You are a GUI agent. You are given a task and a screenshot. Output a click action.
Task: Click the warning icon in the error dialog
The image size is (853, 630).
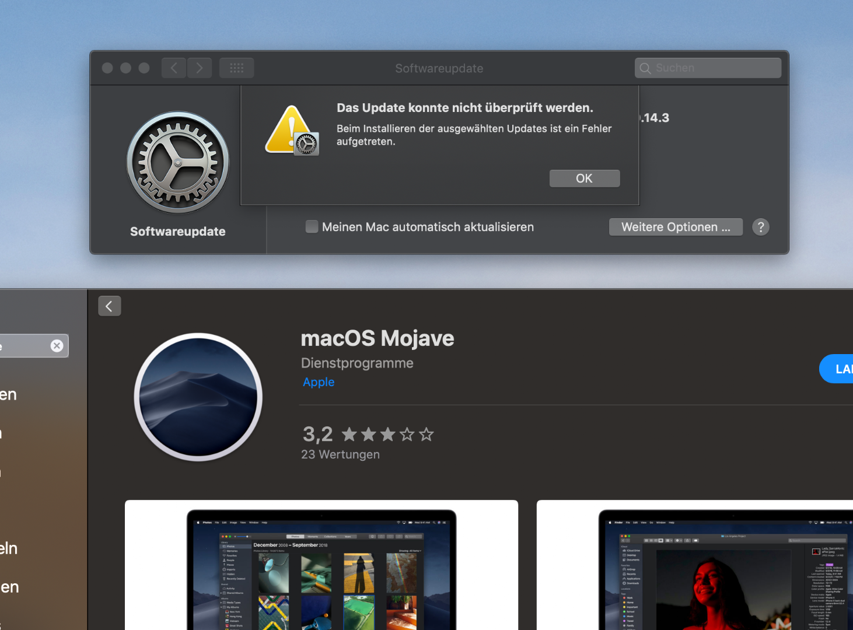pos(292,131)
